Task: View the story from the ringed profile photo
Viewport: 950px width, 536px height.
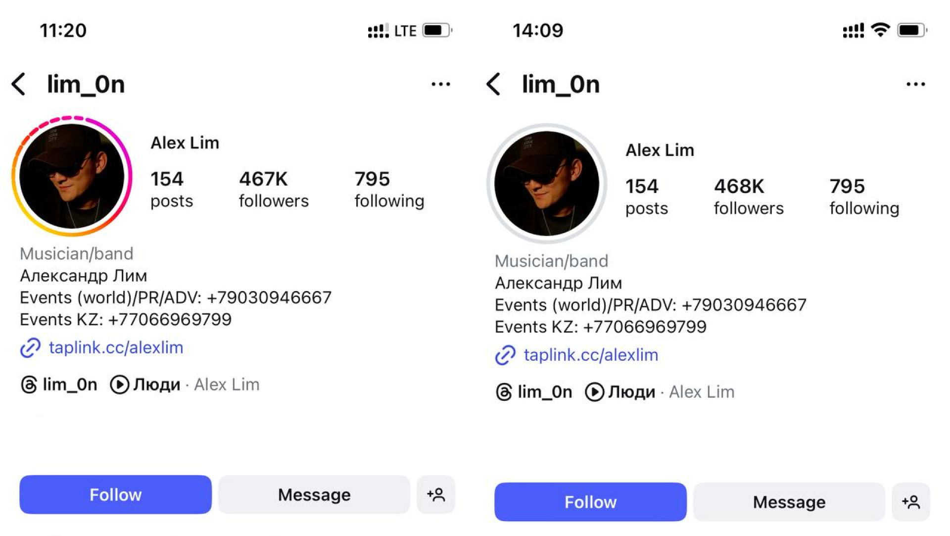Action: coord(72,176)
